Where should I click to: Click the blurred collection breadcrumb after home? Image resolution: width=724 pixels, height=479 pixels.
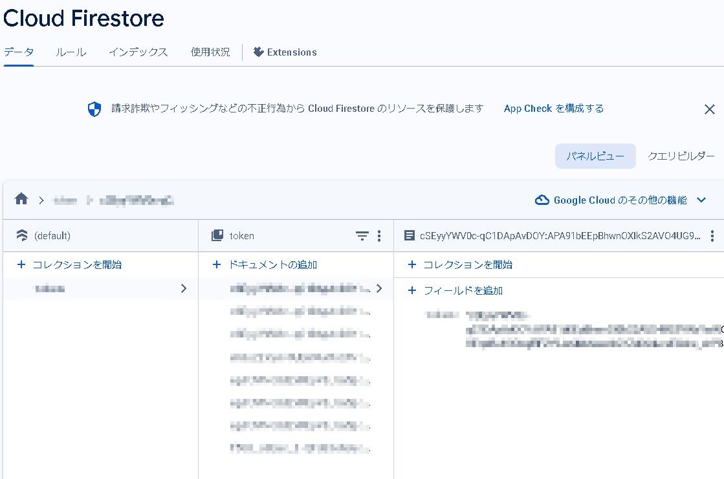(65, 200)
